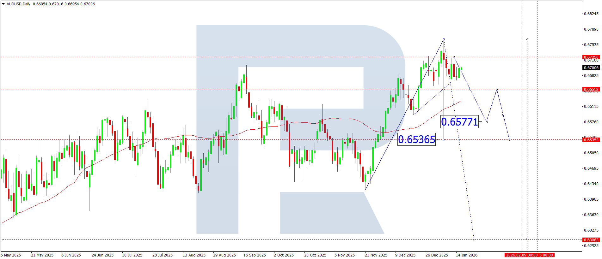Click the 0.67535 price scale value
This screenshot has height=259, width=602.
coord(591,45)
